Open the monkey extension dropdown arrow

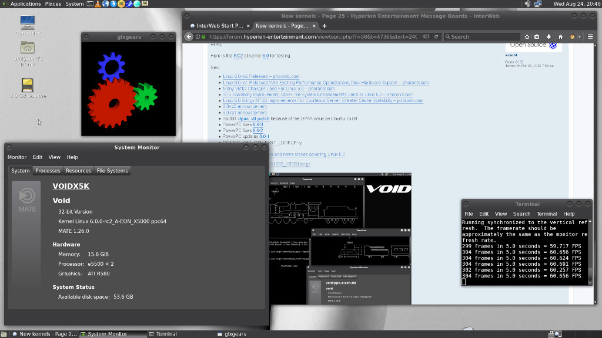[x=579, y=37]
